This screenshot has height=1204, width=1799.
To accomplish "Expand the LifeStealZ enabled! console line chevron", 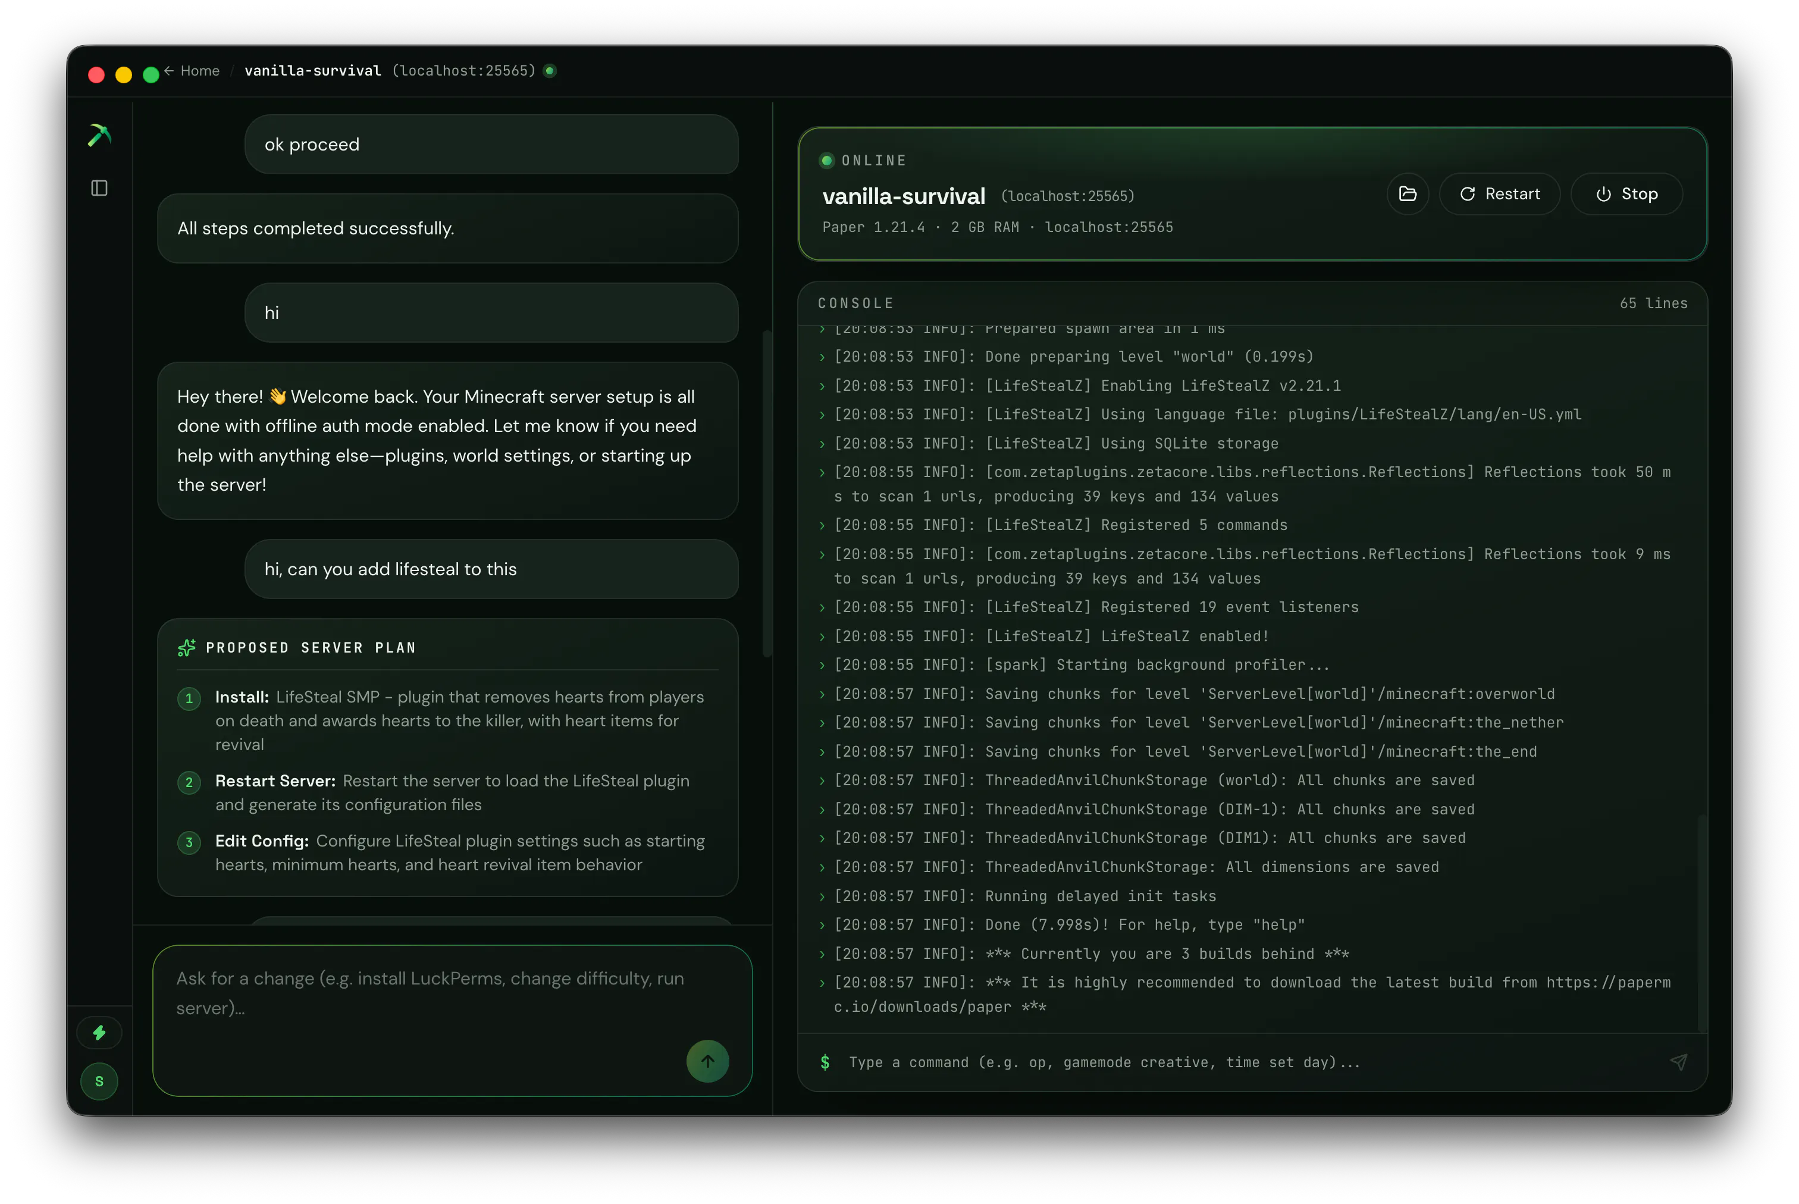I will click(x=822, y=636).
